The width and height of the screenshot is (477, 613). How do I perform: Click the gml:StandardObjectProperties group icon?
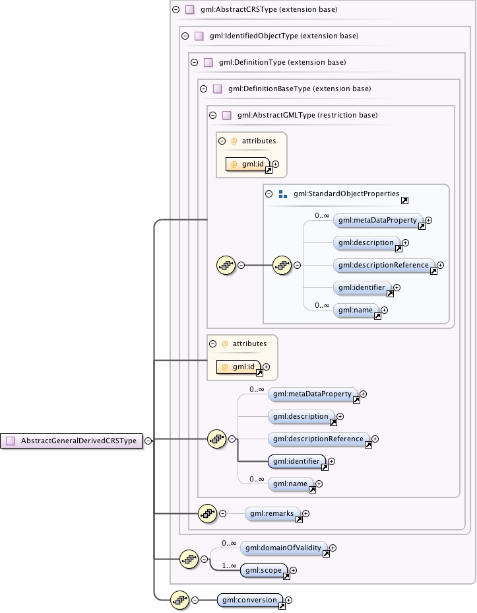click(283, 194)
